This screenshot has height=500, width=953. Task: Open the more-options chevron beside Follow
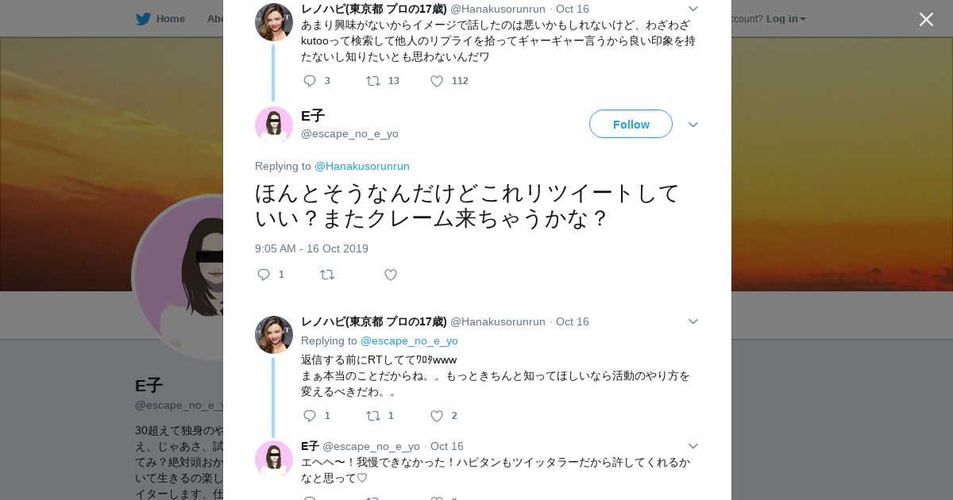pyautogui.click(x=693, y=125)
